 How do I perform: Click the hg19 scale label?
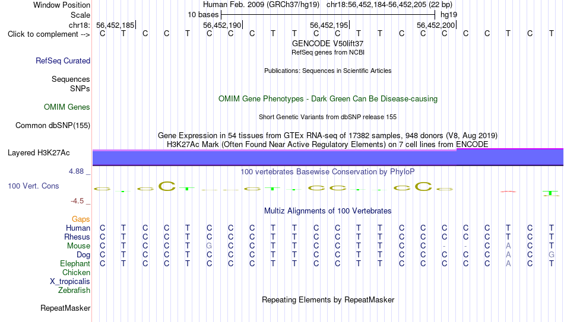click(x=449, y=15)
